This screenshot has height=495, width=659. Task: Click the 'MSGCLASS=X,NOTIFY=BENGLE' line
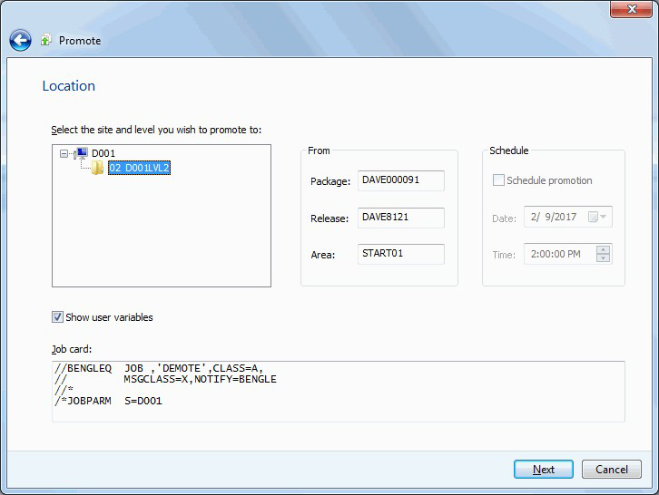200,379
